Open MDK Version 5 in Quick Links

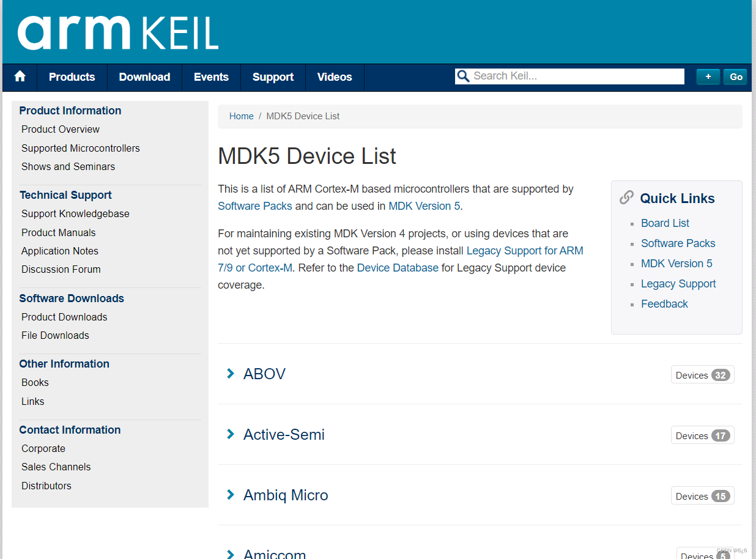(x=676, y=264)
